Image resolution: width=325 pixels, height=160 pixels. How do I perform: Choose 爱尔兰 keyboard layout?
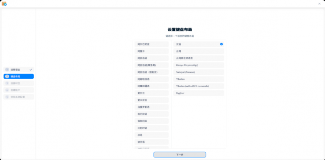click(152, 93)
